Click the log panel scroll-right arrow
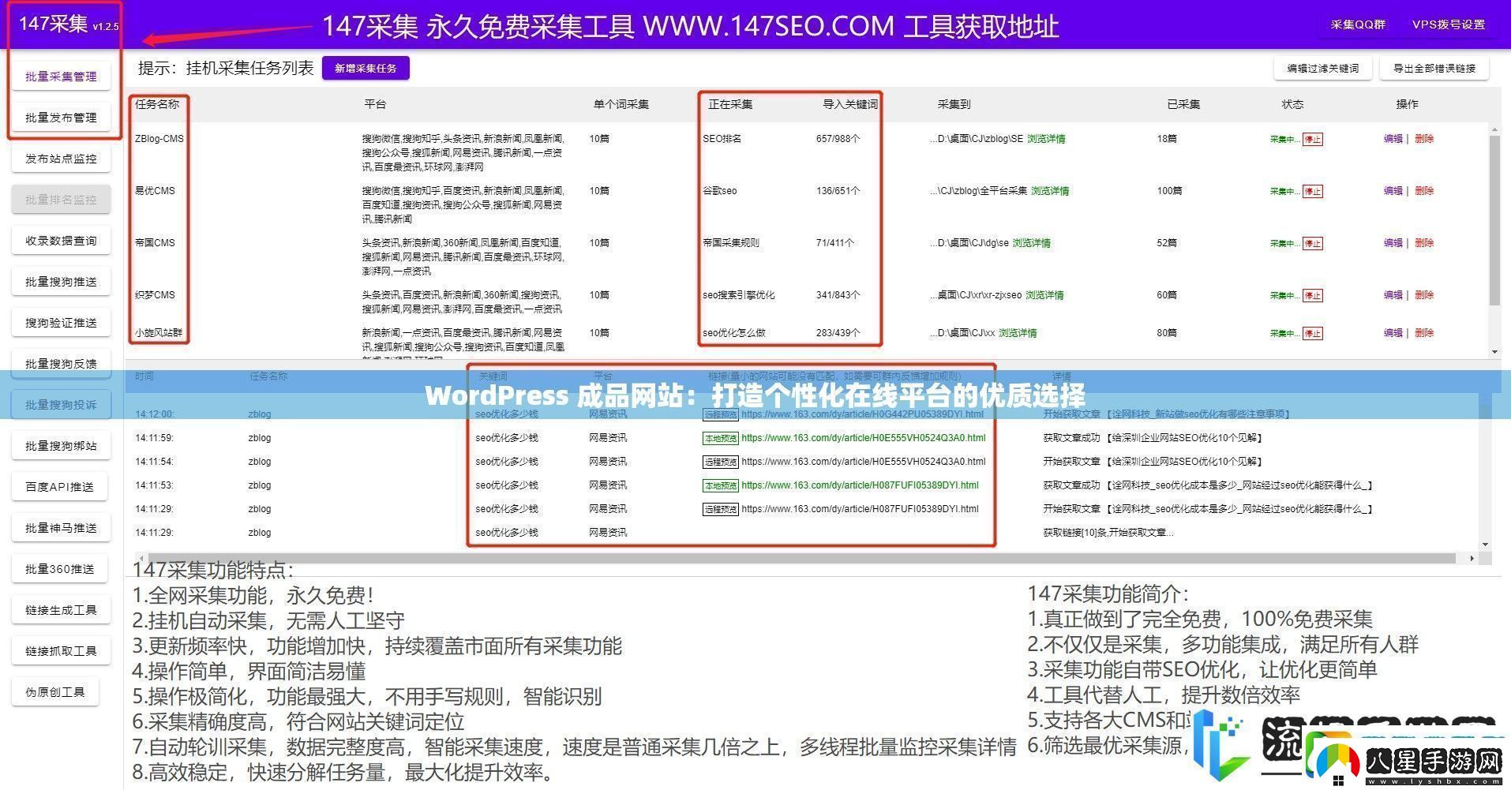The height and width of the screenshot is (790, 1511). pos(1472,558)
